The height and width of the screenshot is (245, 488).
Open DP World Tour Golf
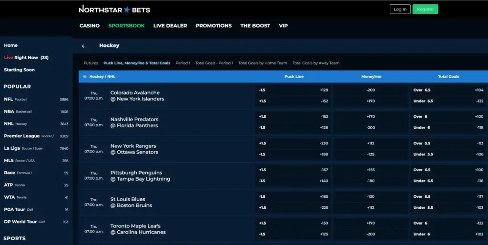pos(36,222)
